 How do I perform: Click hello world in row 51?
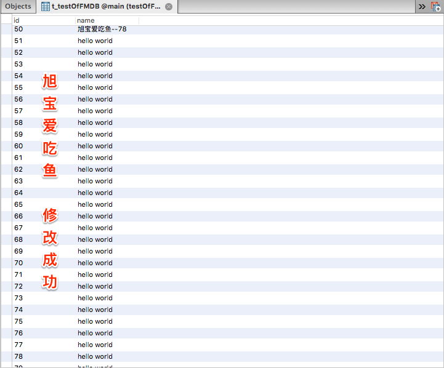point(95,41)
